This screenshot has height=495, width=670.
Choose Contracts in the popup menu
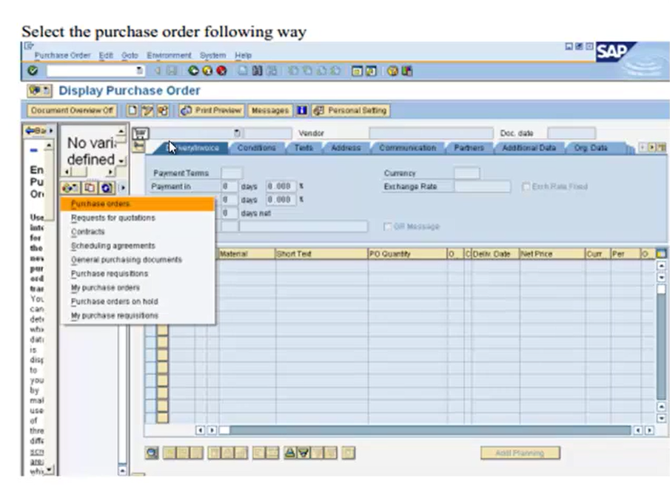(x=138, y=232)
